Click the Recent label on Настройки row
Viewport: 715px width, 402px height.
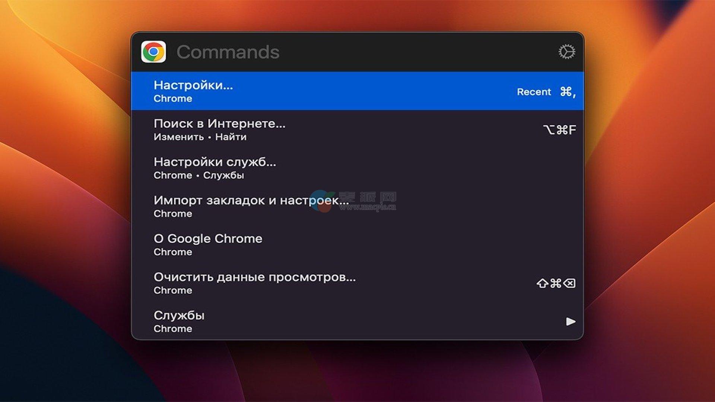coord(534,92)
